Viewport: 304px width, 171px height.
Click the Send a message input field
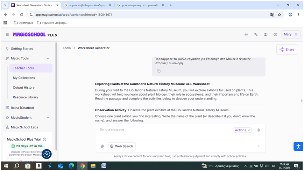pyautogui.click(x=164, y=130)
